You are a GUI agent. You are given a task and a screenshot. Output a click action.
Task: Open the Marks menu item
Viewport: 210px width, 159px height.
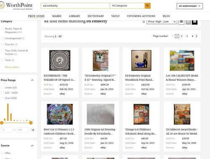57,16
